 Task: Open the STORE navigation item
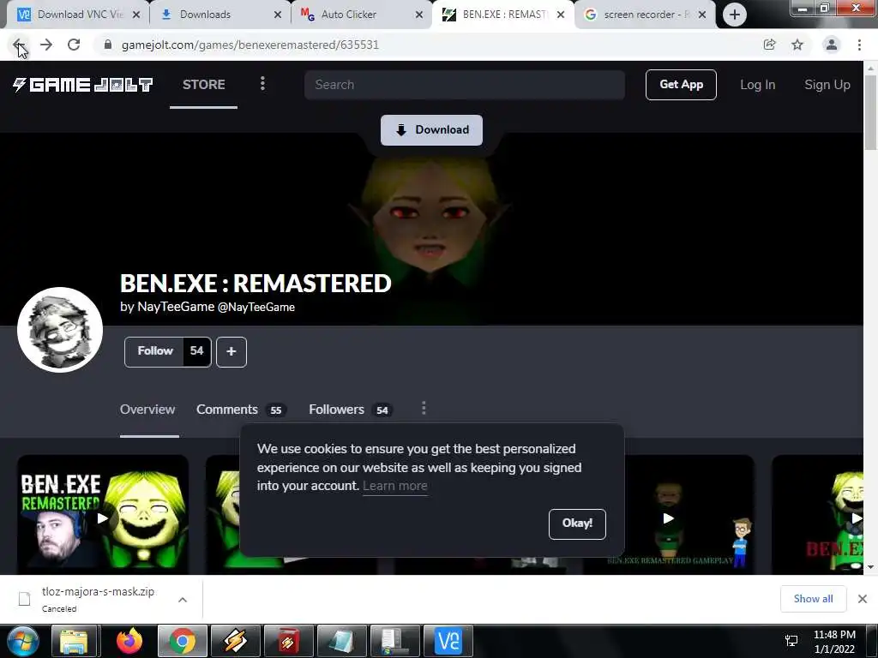[x=204, y=85]
